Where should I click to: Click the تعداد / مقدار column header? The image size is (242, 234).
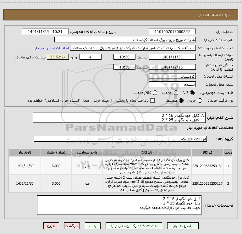tap(56, 153)
